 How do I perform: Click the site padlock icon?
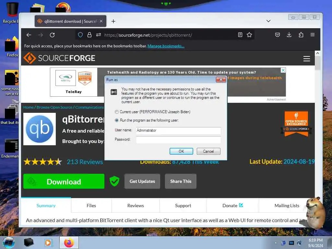point(89,35)
